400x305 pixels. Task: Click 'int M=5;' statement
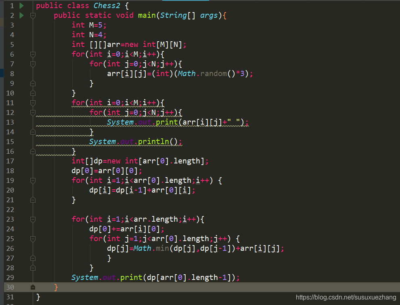[89, 25]
